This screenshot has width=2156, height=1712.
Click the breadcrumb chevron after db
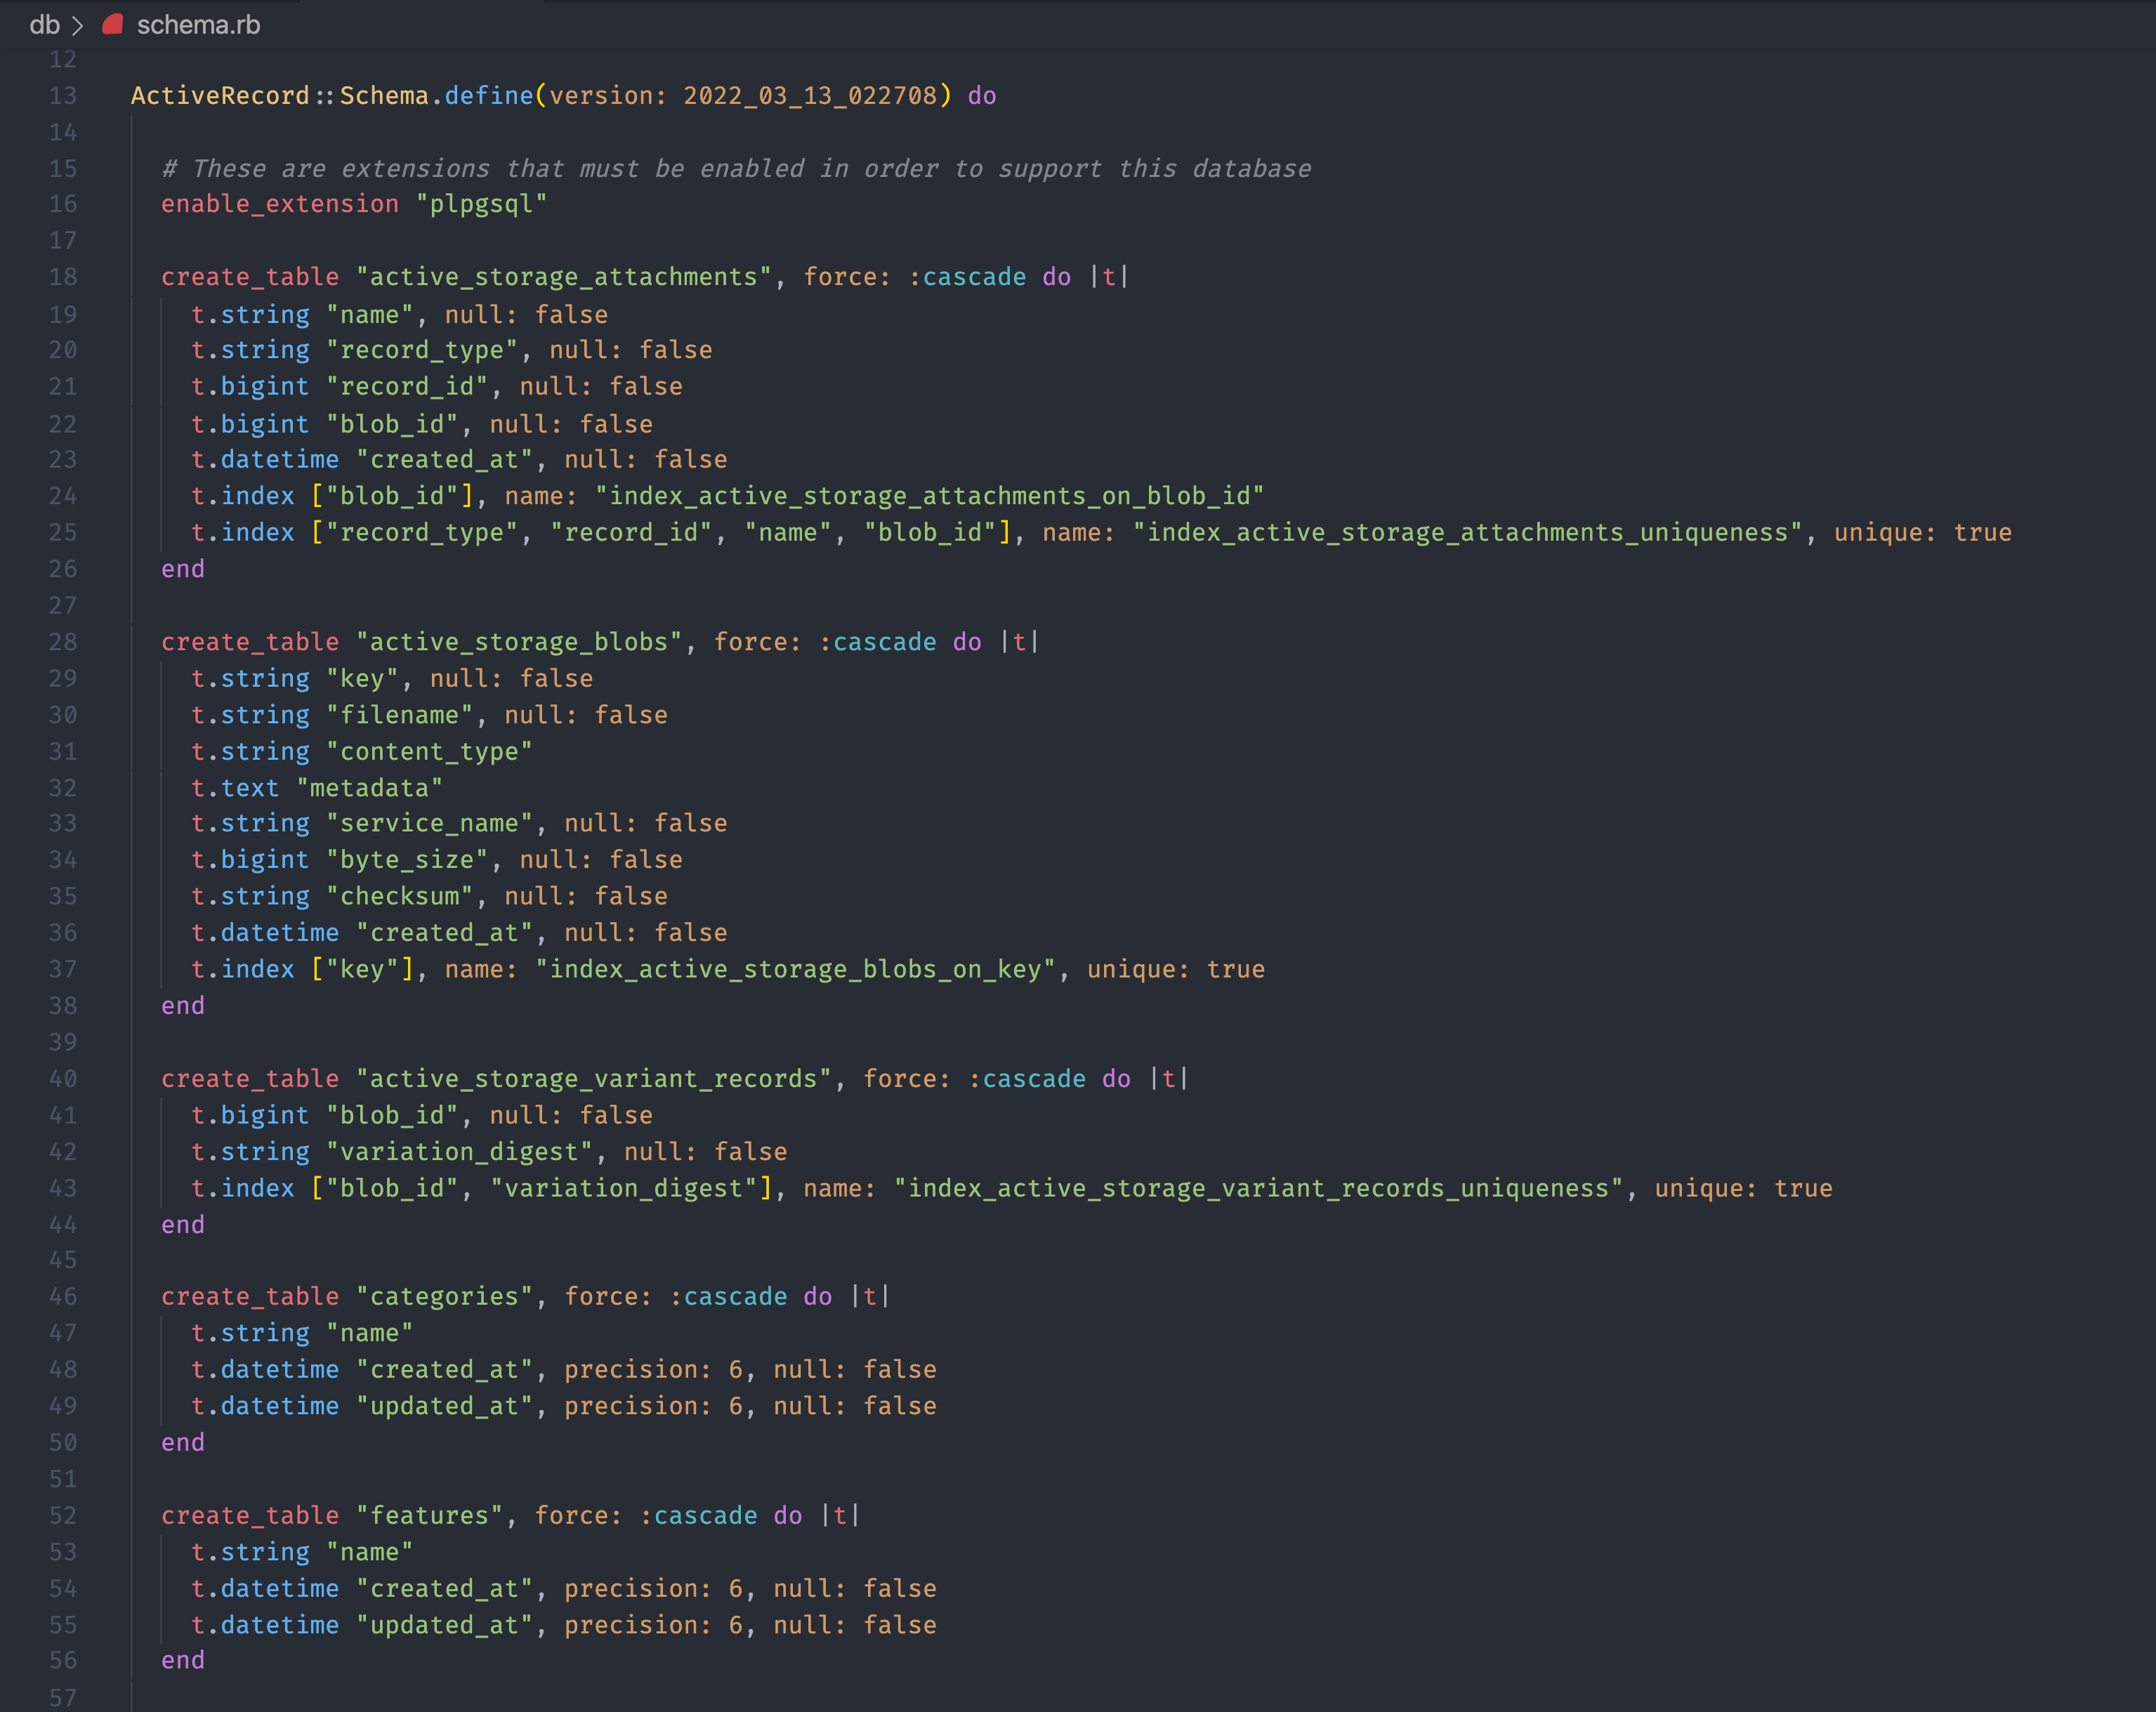[78, 25]
